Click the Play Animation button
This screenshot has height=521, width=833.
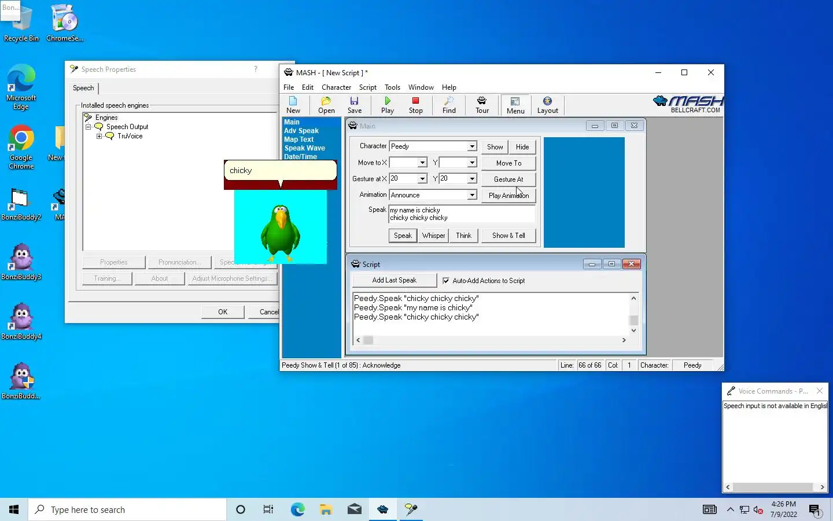(x=508, y=196)
